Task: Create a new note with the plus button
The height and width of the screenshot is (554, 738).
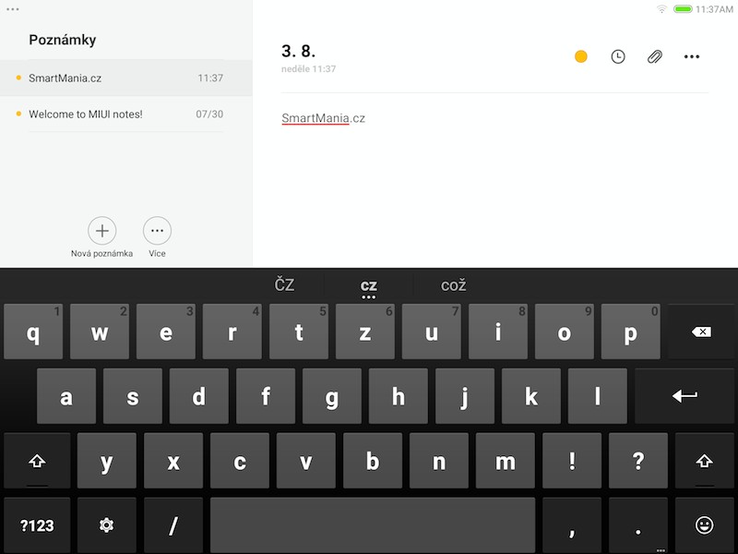Action: click(x=102, y=231)
